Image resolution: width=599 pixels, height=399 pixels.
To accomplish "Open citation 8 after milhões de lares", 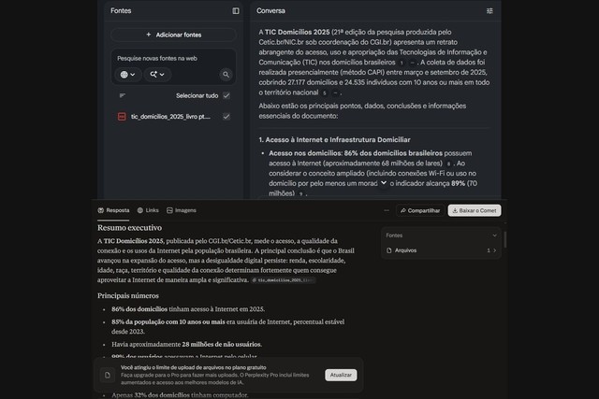I will click(x=448, y=164).
